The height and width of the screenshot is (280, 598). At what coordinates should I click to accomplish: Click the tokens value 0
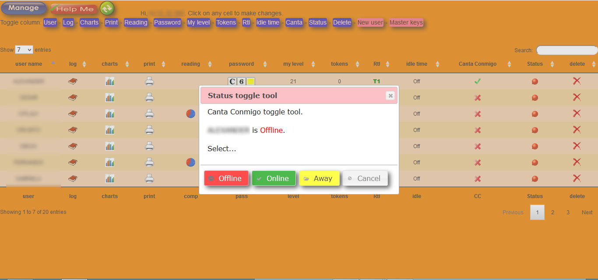tap(339, 82)
